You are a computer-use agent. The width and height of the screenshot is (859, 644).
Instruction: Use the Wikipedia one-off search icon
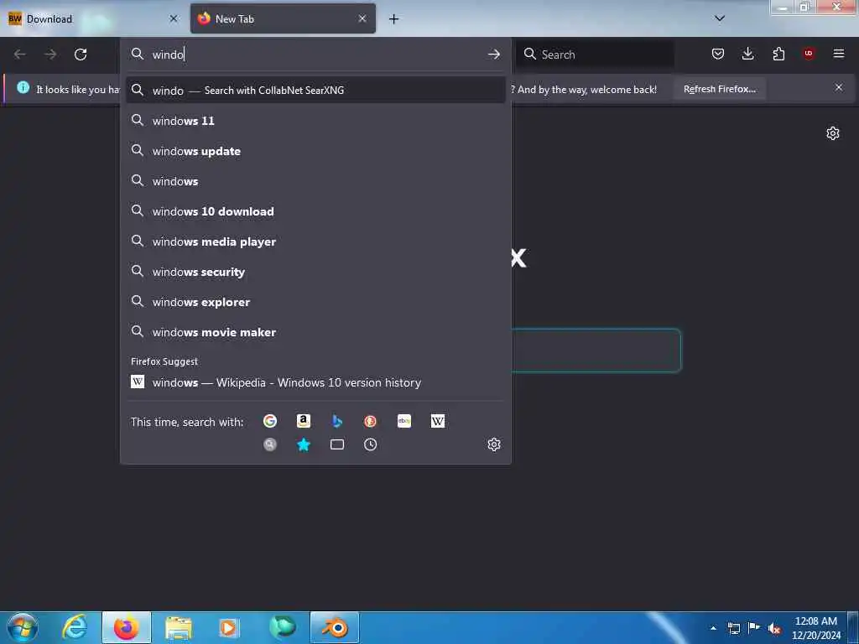click(x=437, y=421)
